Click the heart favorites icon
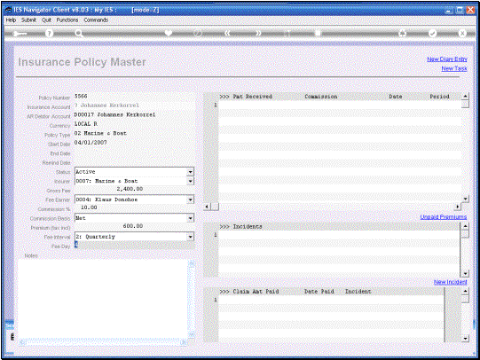The width and height of the screenshot is (480, 360). click(x=168, y=33)
